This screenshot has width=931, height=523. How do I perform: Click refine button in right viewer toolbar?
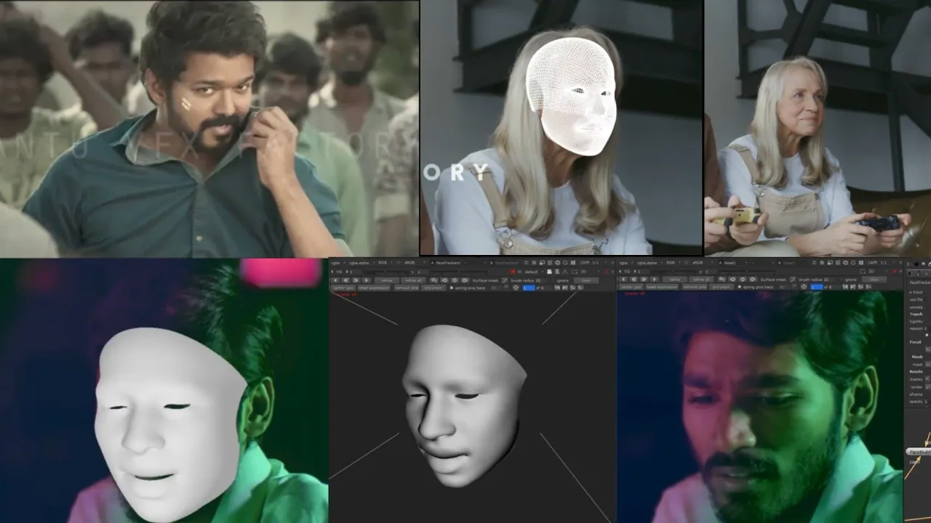coord(675,280)
